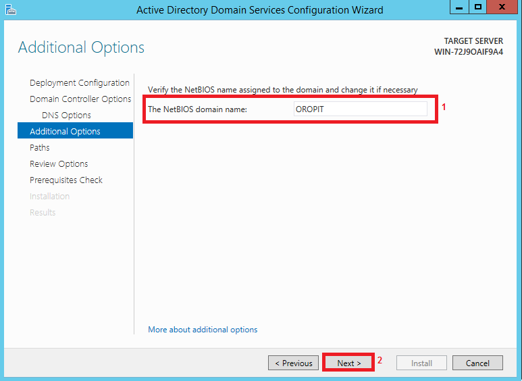The image size is (522, 381).
Task: Click the 'The NetBIOS domain name:' label
Action: [197, 109]
